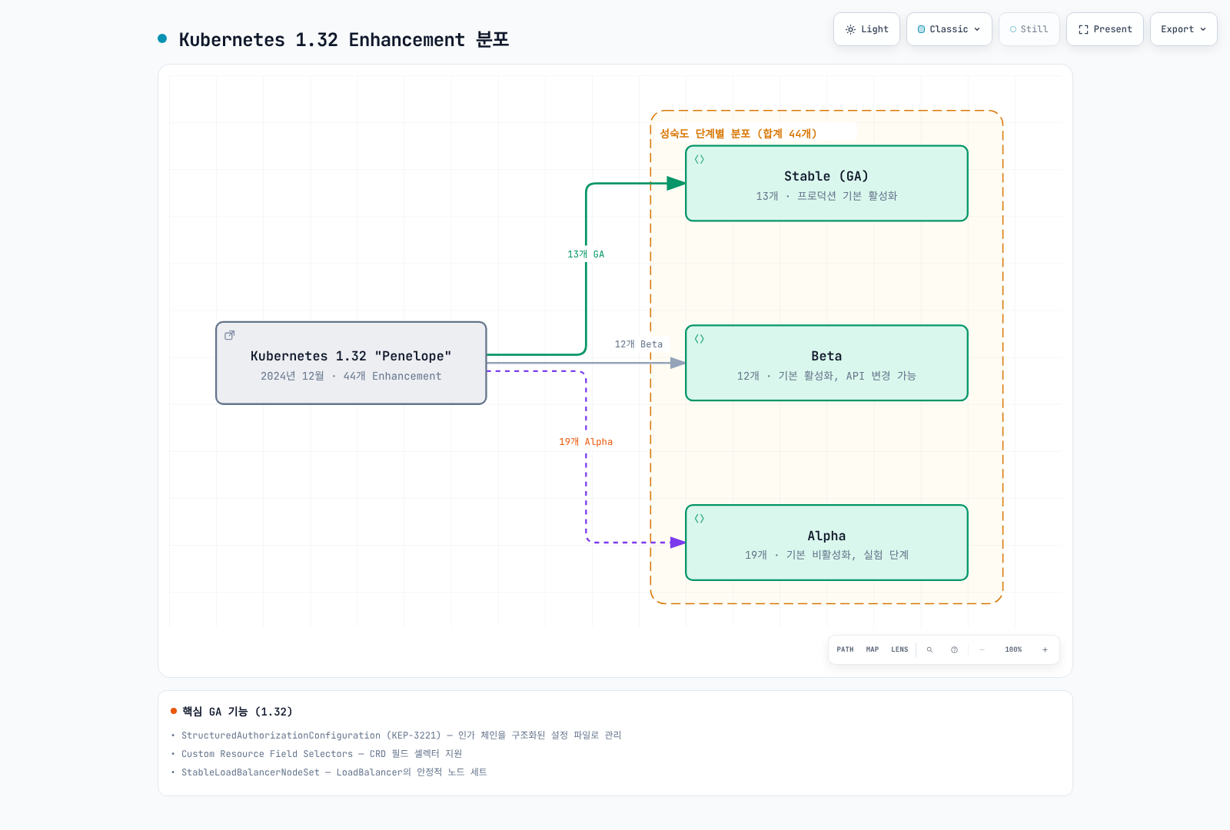Toggle the MAP mode
Viewport: 1230px width, 830px height.
tap(873, 649)
